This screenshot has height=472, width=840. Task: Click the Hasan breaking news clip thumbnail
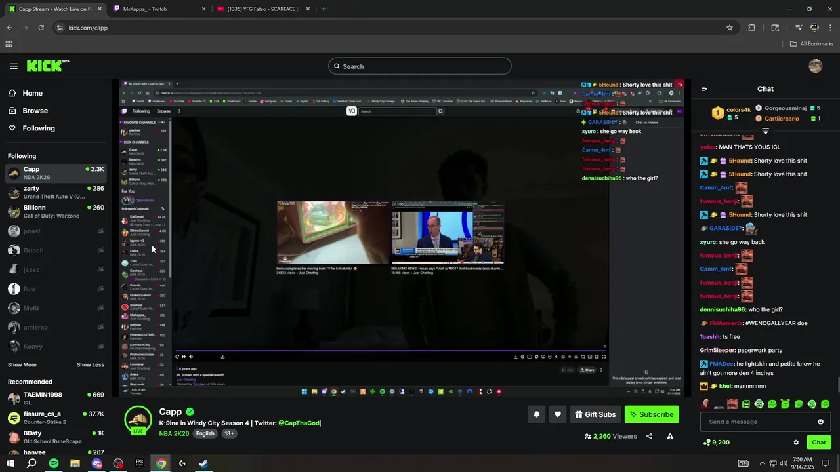pos(448,233)
